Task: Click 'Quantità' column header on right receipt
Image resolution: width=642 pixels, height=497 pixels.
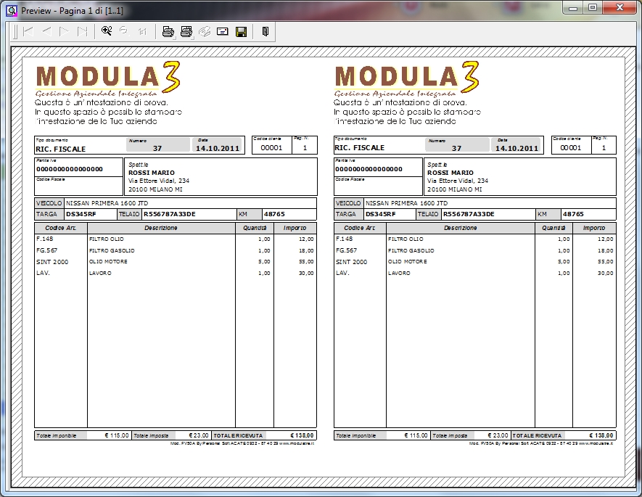Action: click(x=553, y=228)
